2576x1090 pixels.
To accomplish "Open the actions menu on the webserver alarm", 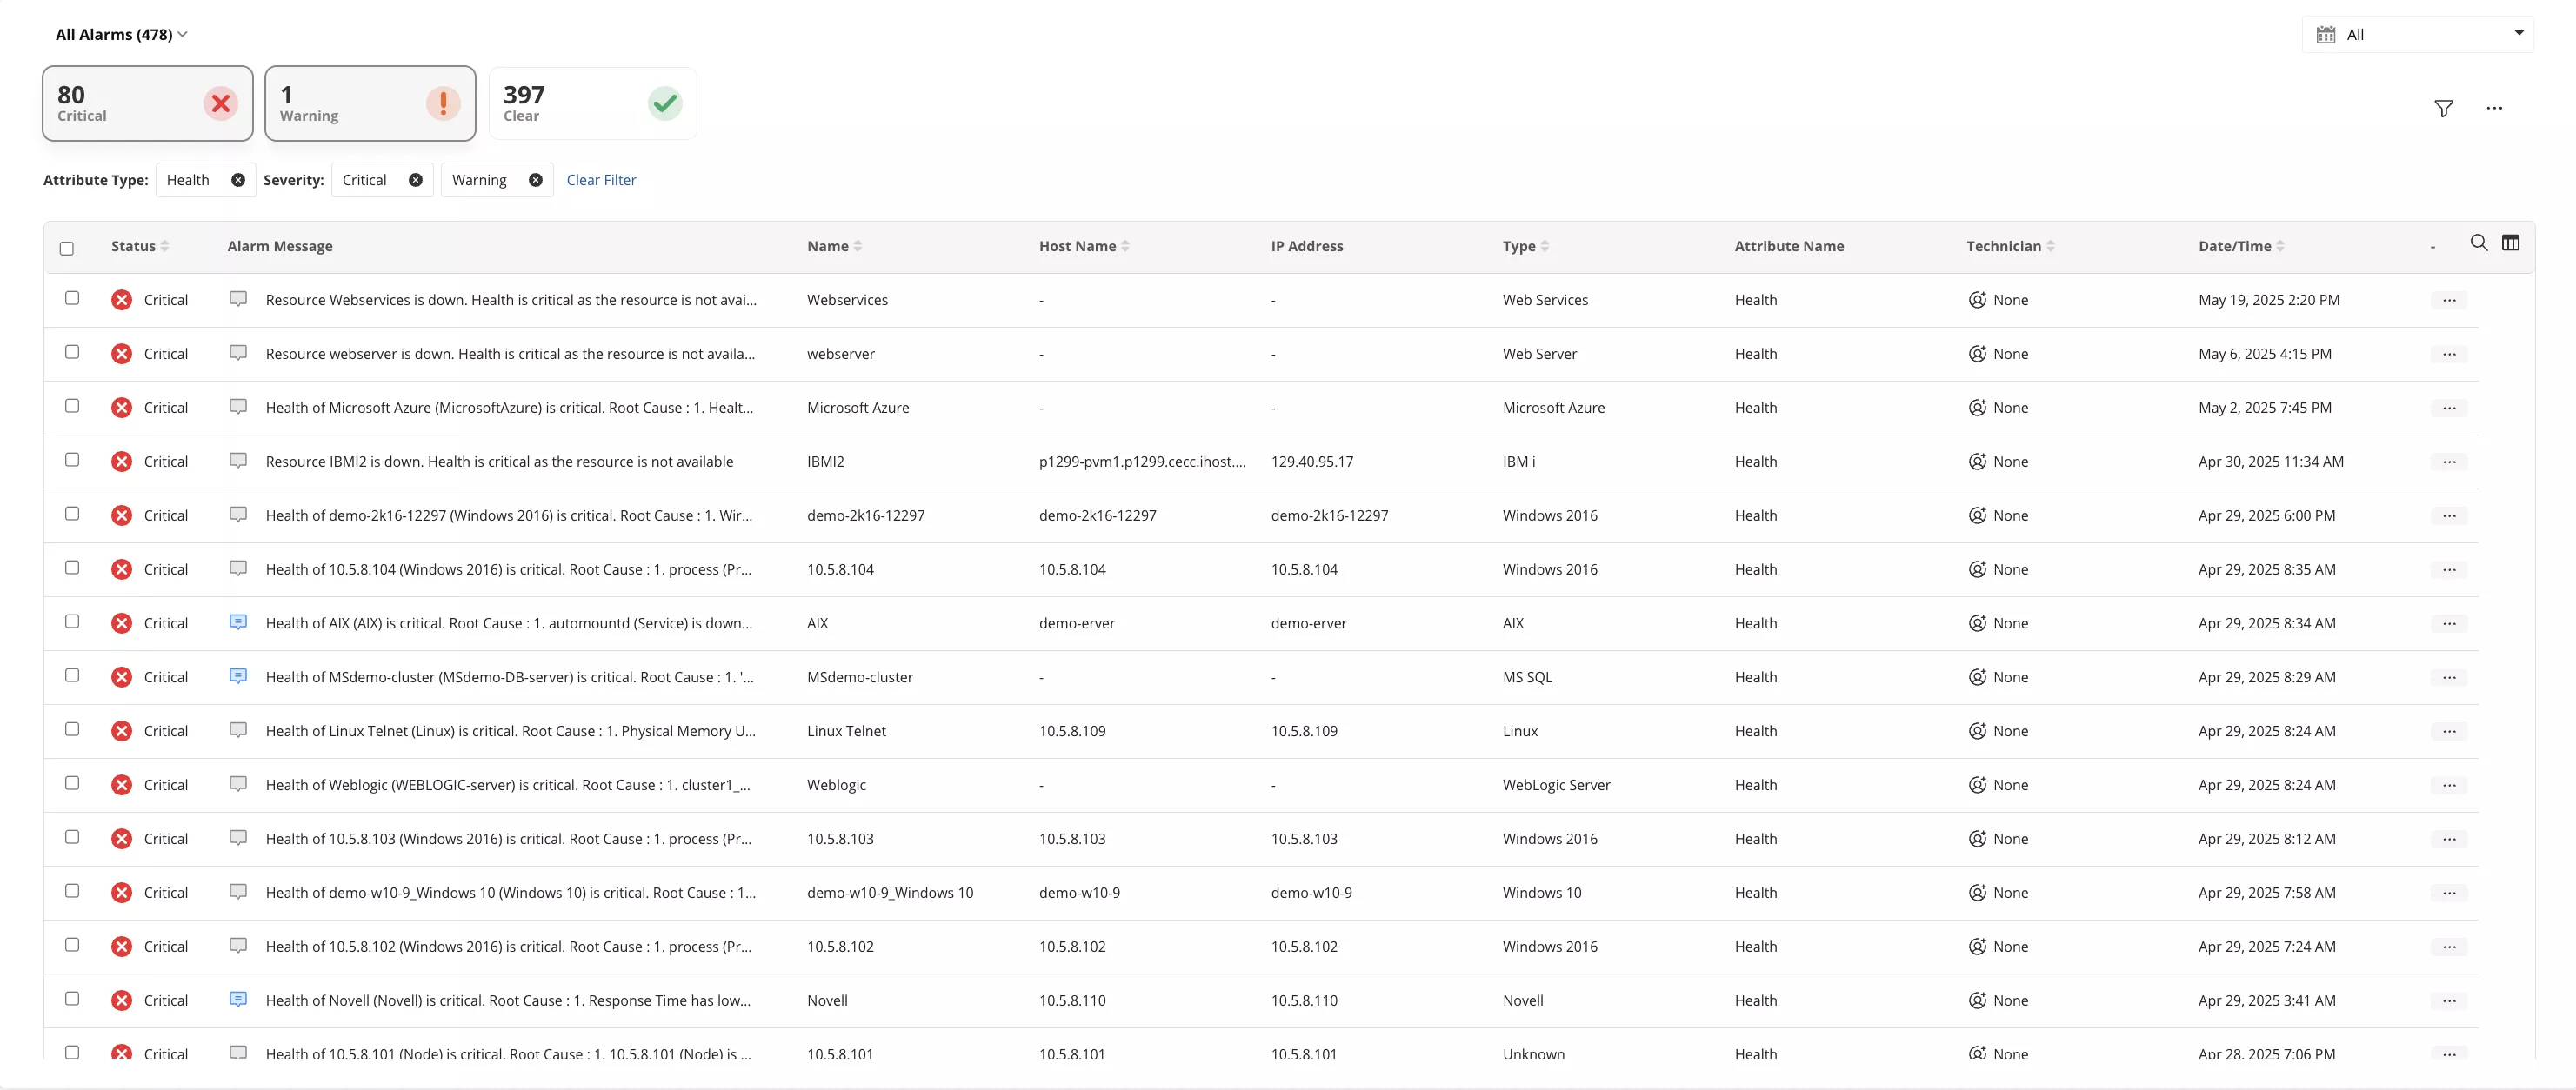I will 2449,353.
